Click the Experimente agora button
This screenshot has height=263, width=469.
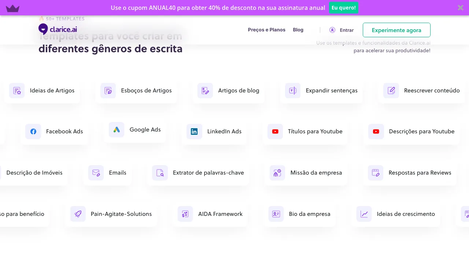click(396, 30)
